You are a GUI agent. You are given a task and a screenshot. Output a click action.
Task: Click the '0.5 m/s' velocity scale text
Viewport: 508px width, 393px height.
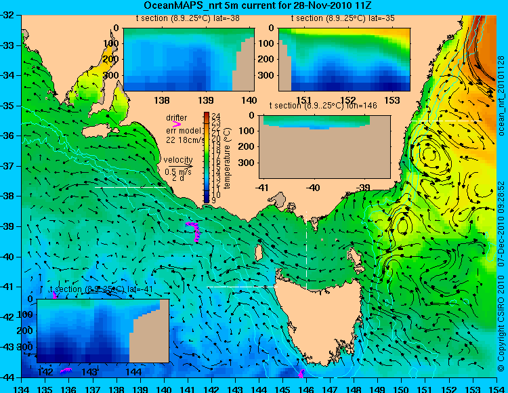pos(178,171)
